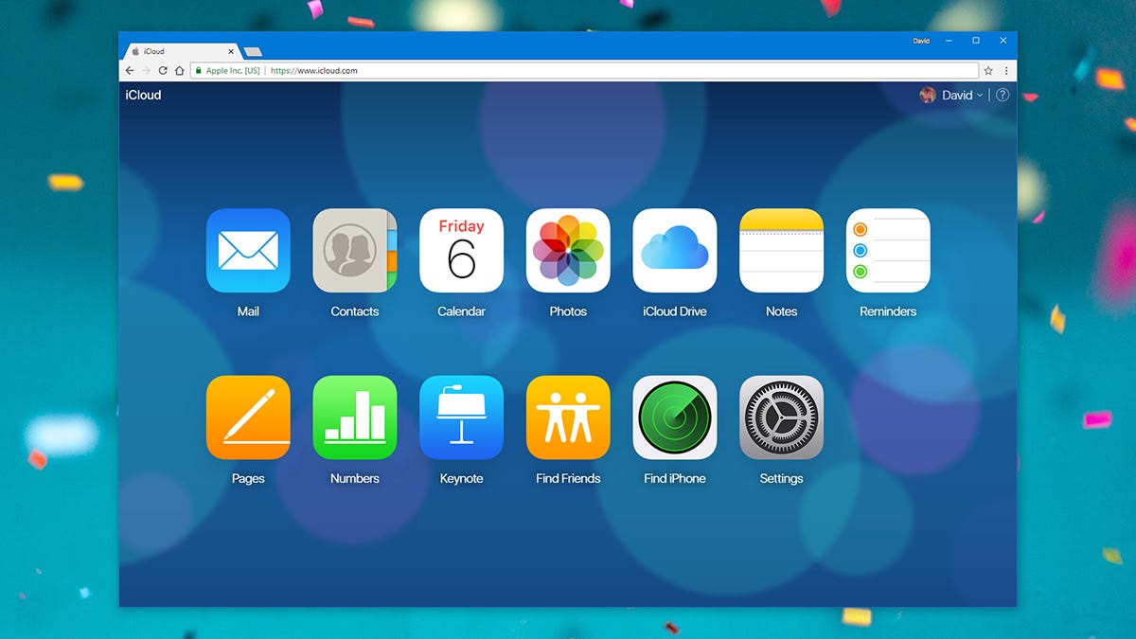Open the Mail app icon

pos(248,251)
